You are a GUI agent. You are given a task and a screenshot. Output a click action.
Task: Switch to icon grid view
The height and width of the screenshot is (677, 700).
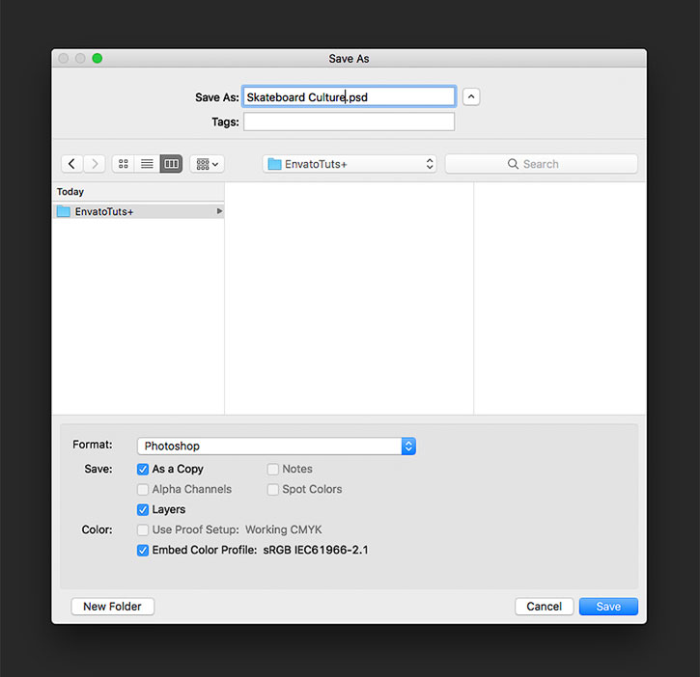(124, 164)
